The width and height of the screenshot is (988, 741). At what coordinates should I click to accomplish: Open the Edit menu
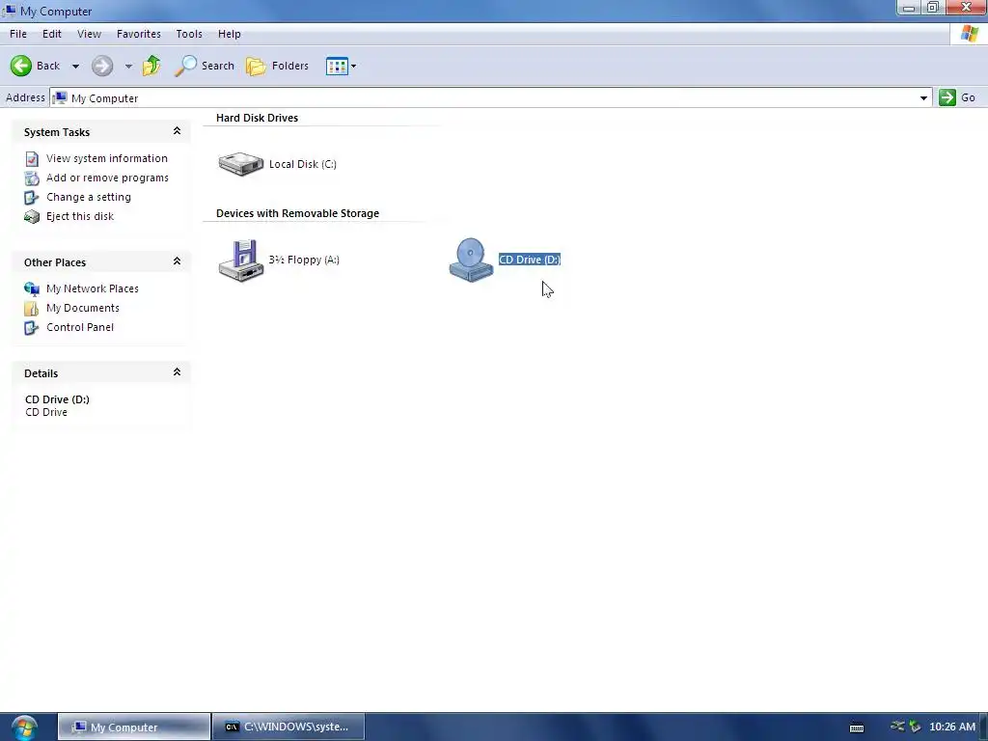click(52, 34)
